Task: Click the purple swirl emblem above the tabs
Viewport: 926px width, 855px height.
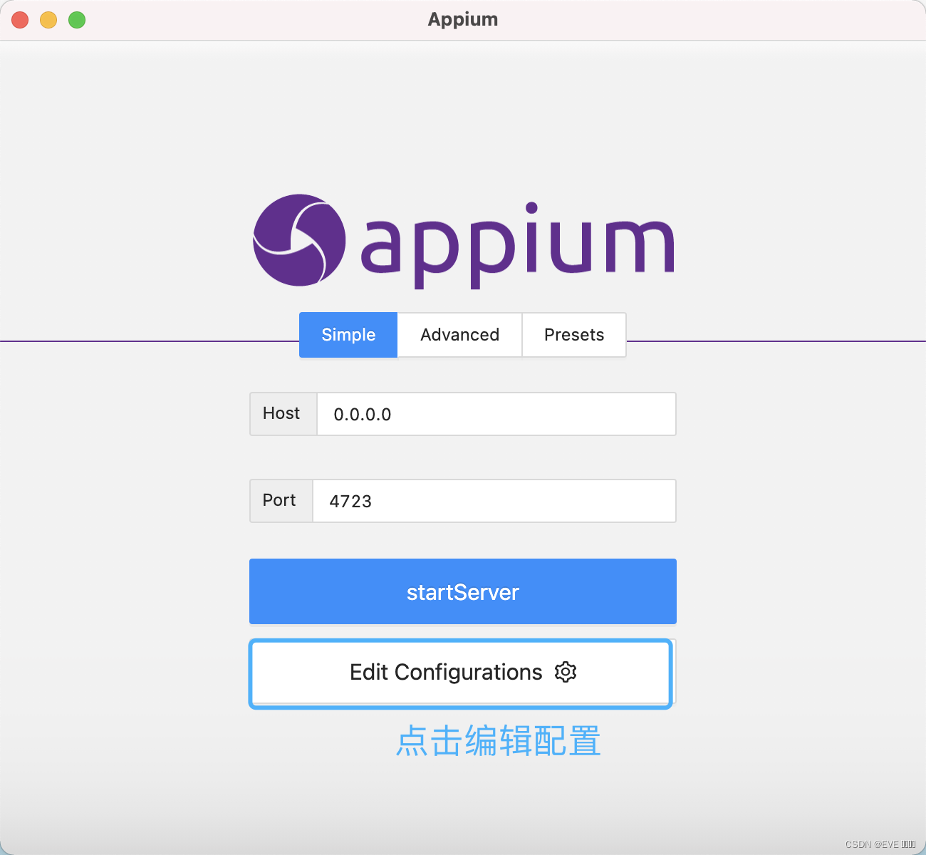Action: point(299,242)
